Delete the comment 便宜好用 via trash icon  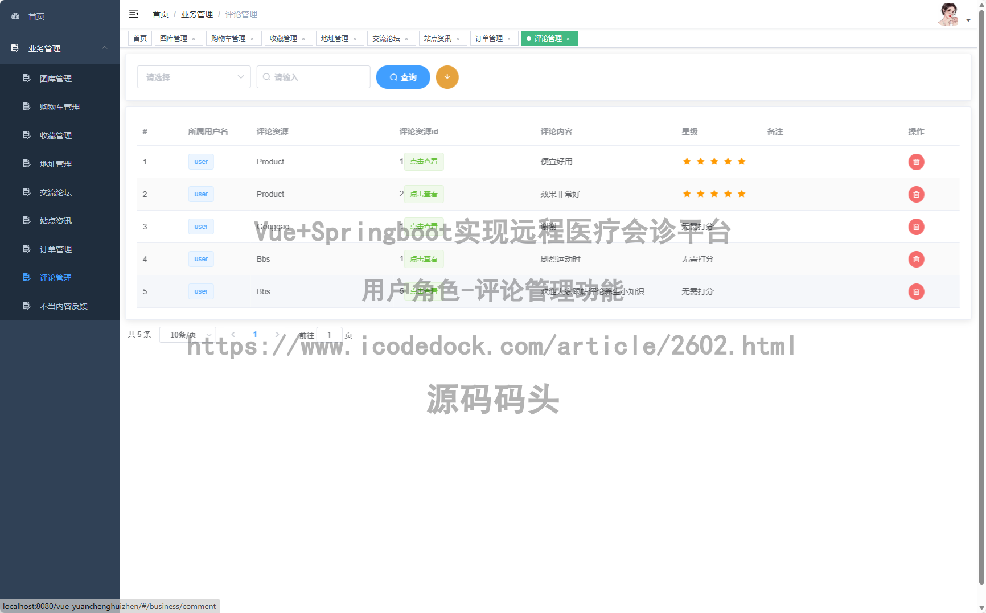coord(916,162)
